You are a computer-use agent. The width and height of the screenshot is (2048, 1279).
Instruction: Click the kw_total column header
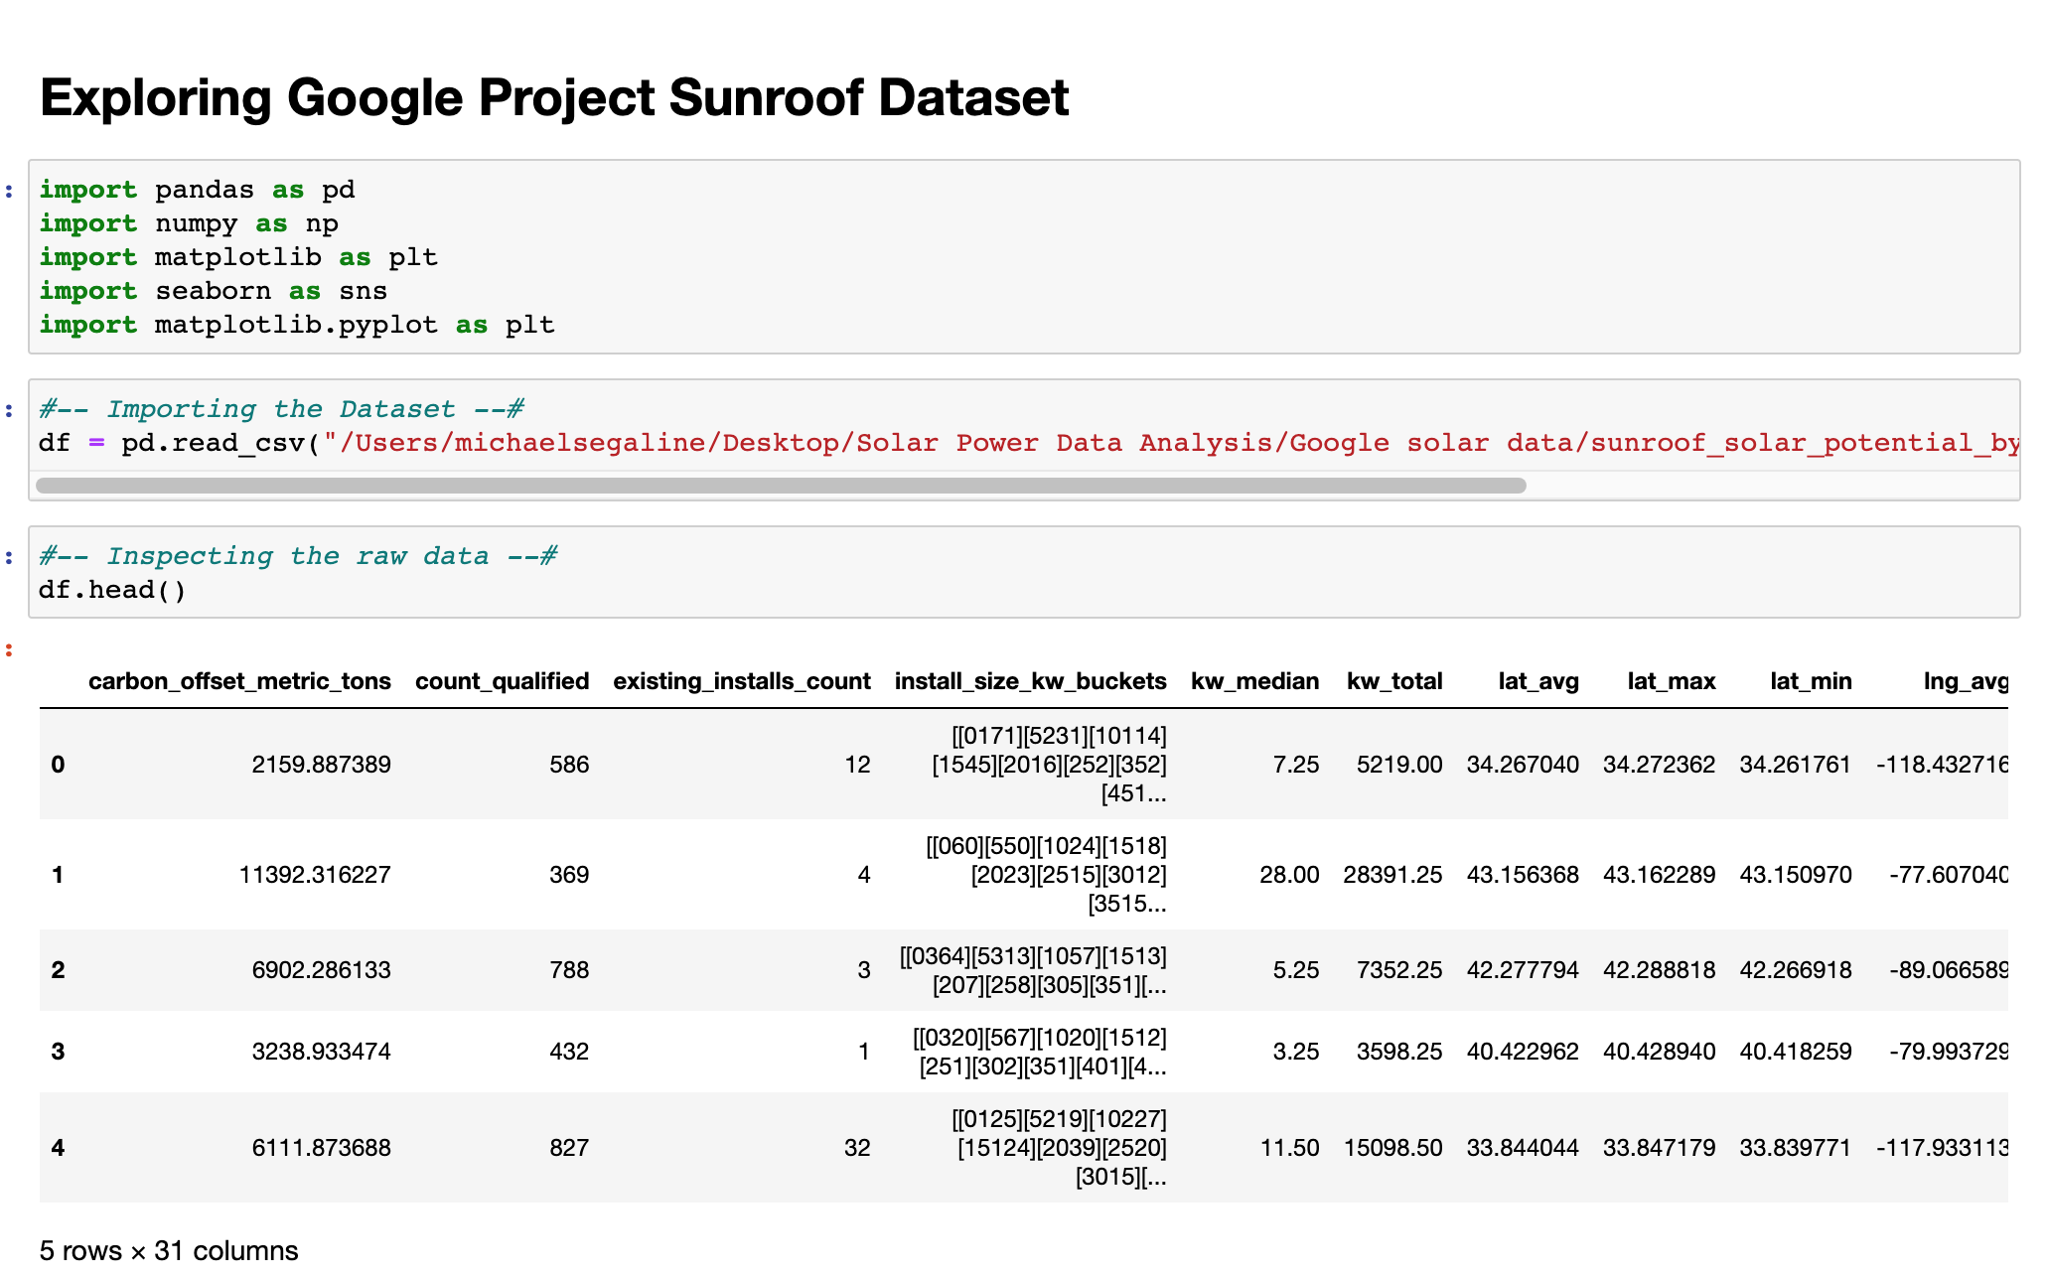[1394, 681]
